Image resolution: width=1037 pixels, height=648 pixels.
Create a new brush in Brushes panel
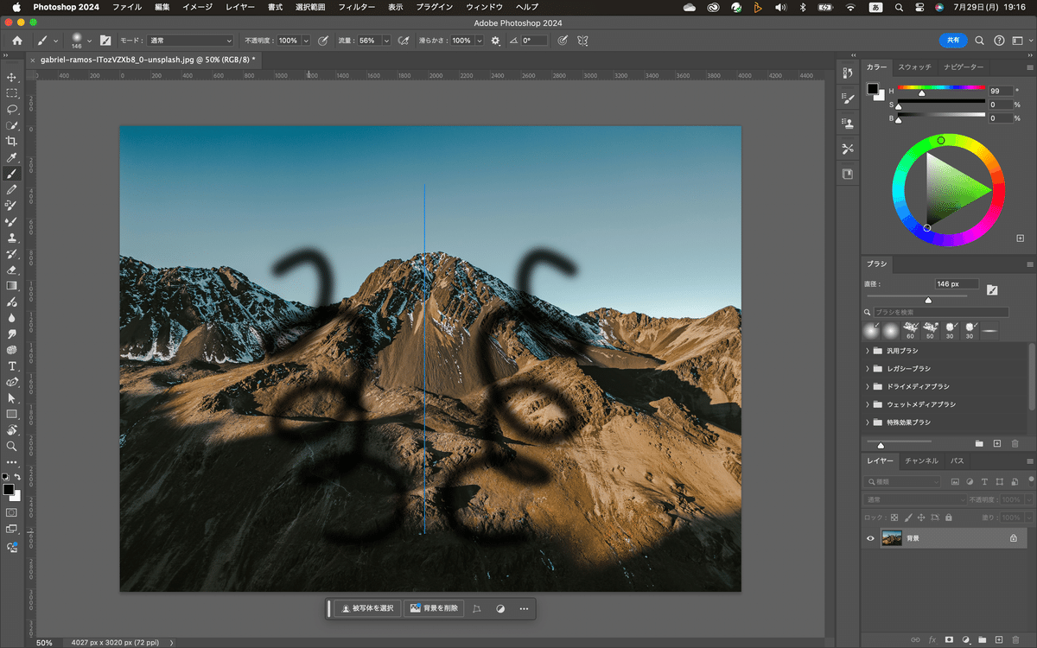pos(997,443)
